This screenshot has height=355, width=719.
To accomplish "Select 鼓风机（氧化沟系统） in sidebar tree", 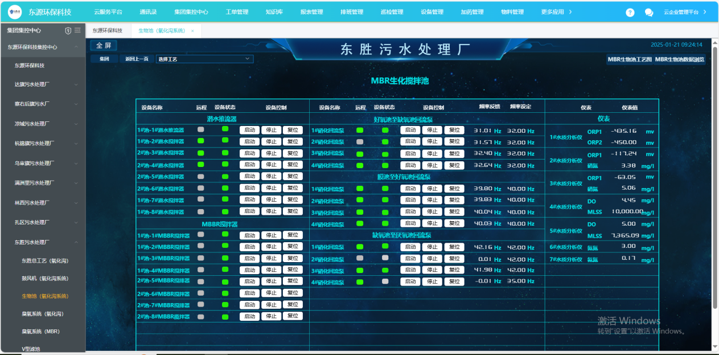I will coord(45,279).
